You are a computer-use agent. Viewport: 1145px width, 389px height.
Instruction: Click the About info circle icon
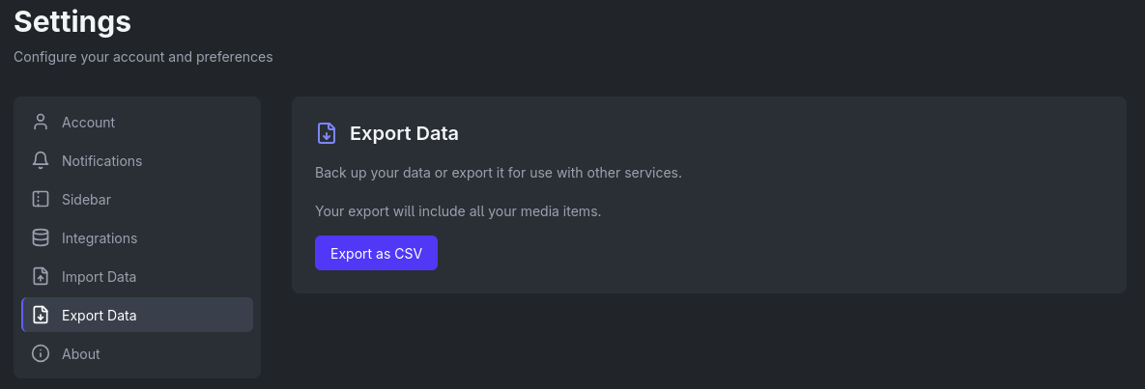click(41, 354)
